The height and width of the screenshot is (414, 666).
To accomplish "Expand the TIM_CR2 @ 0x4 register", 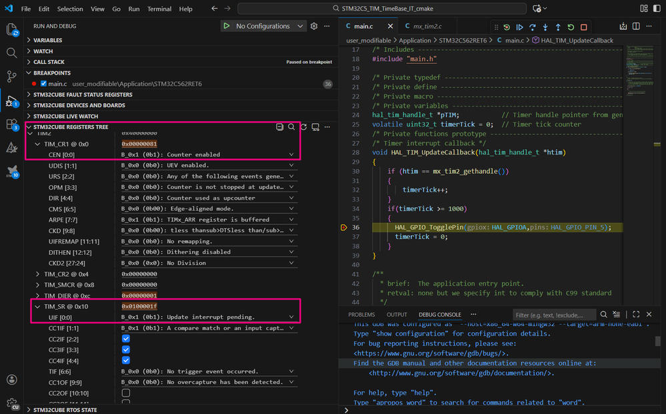I will click(x=37, y=274).
